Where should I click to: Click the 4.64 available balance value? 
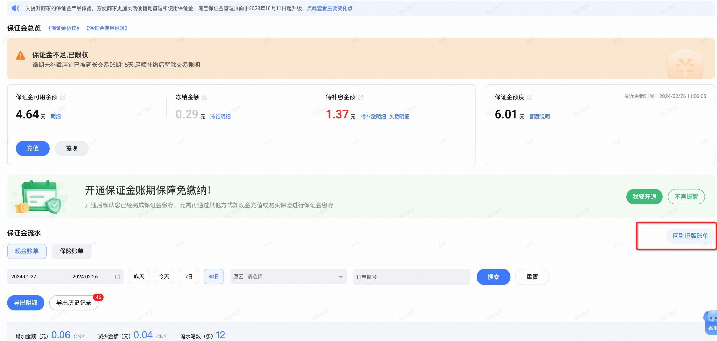click(27, 114)
